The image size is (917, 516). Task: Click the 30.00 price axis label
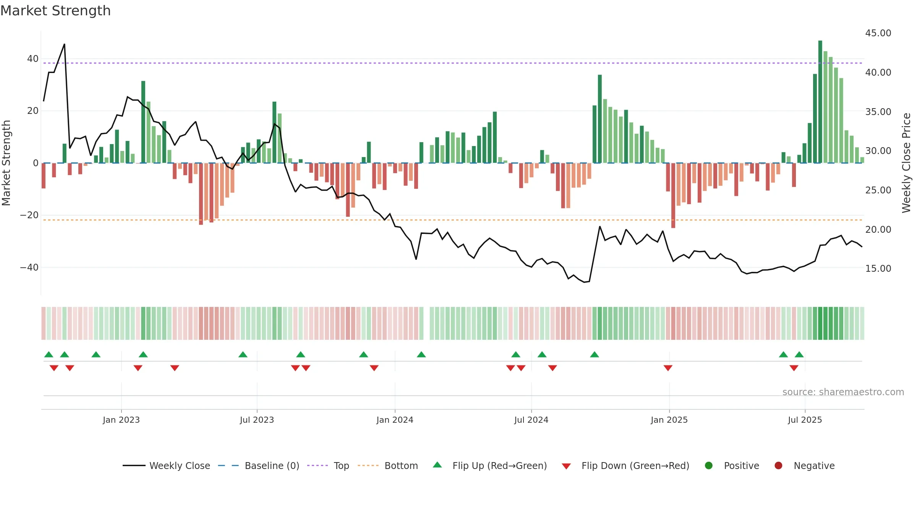click(x=878, y=151)
